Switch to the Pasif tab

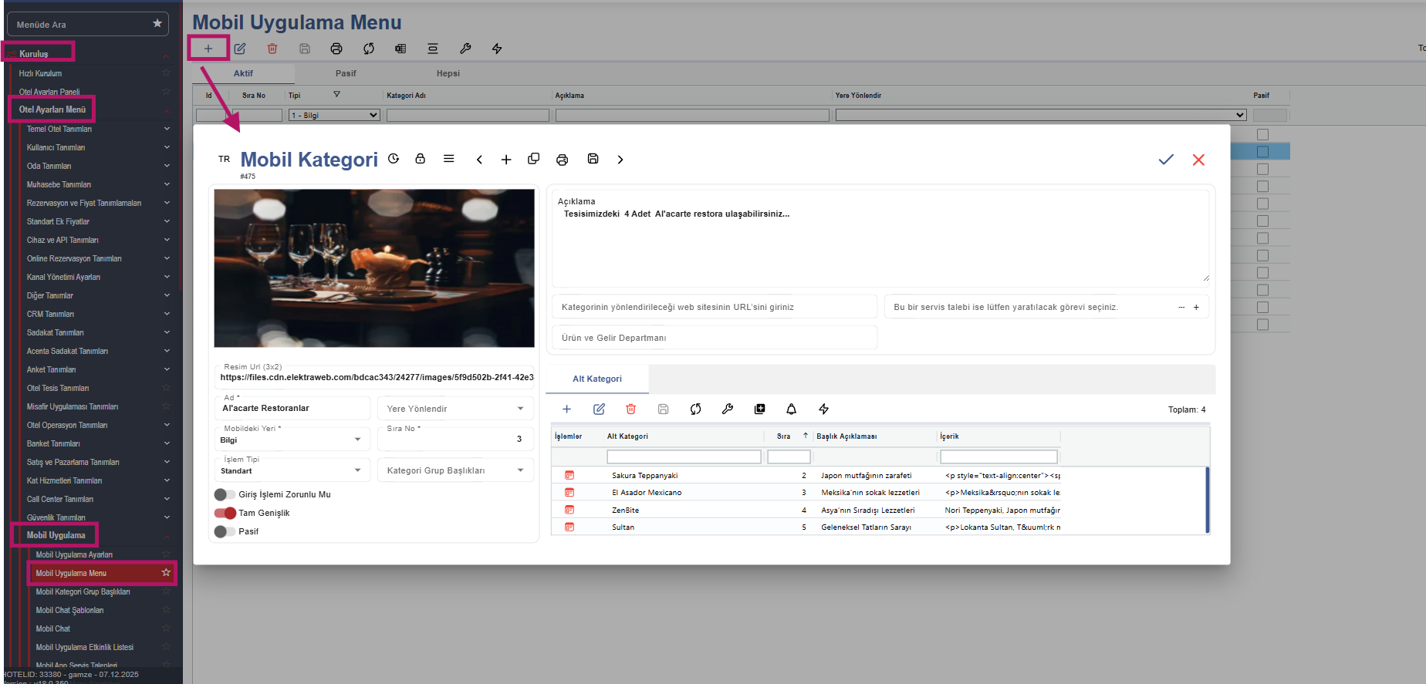[346, 73]
